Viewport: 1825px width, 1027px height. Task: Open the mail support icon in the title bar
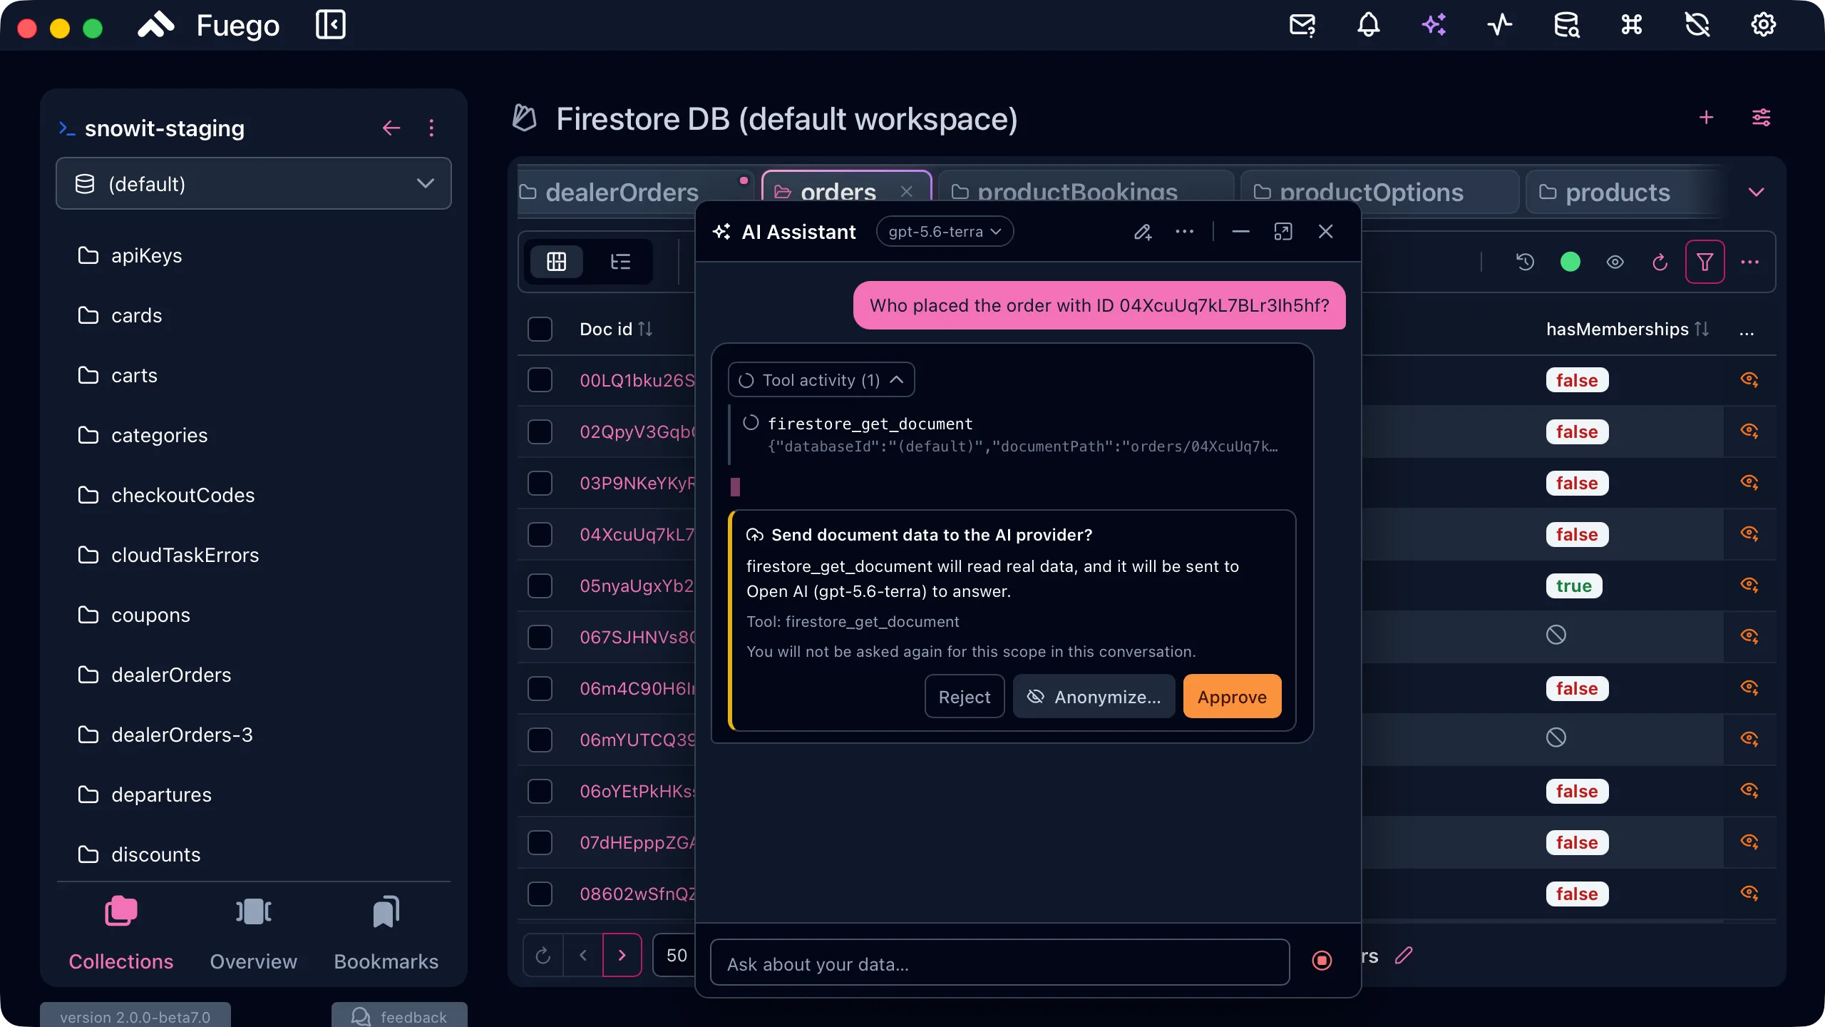1302,26
